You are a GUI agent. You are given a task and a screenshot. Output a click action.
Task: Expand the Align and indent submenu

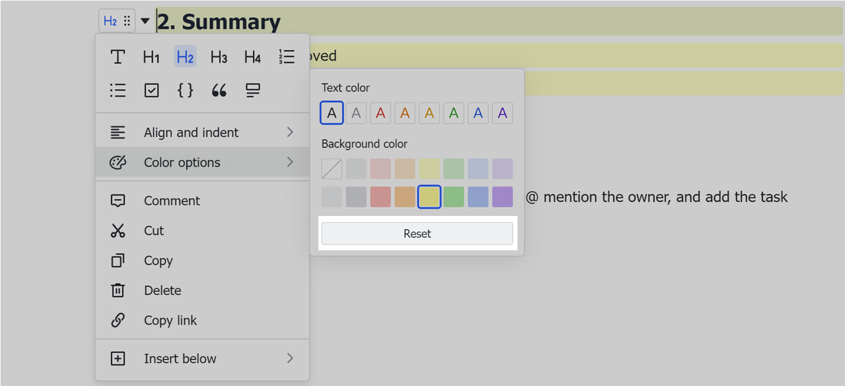[x=202, y=132]
